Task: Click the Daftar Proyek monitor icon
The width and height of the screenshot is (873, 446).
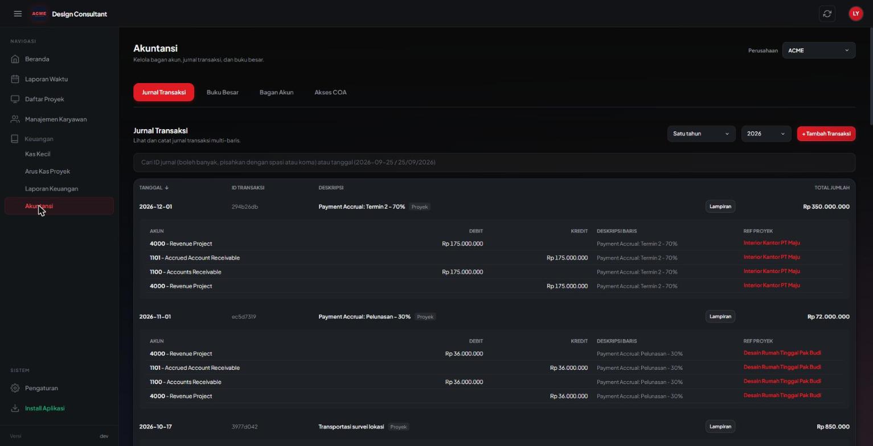Action: [15, 99]
